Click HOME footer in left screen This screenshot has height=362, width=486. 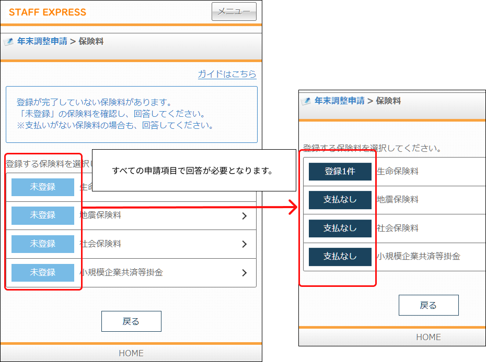coord(131,353)
